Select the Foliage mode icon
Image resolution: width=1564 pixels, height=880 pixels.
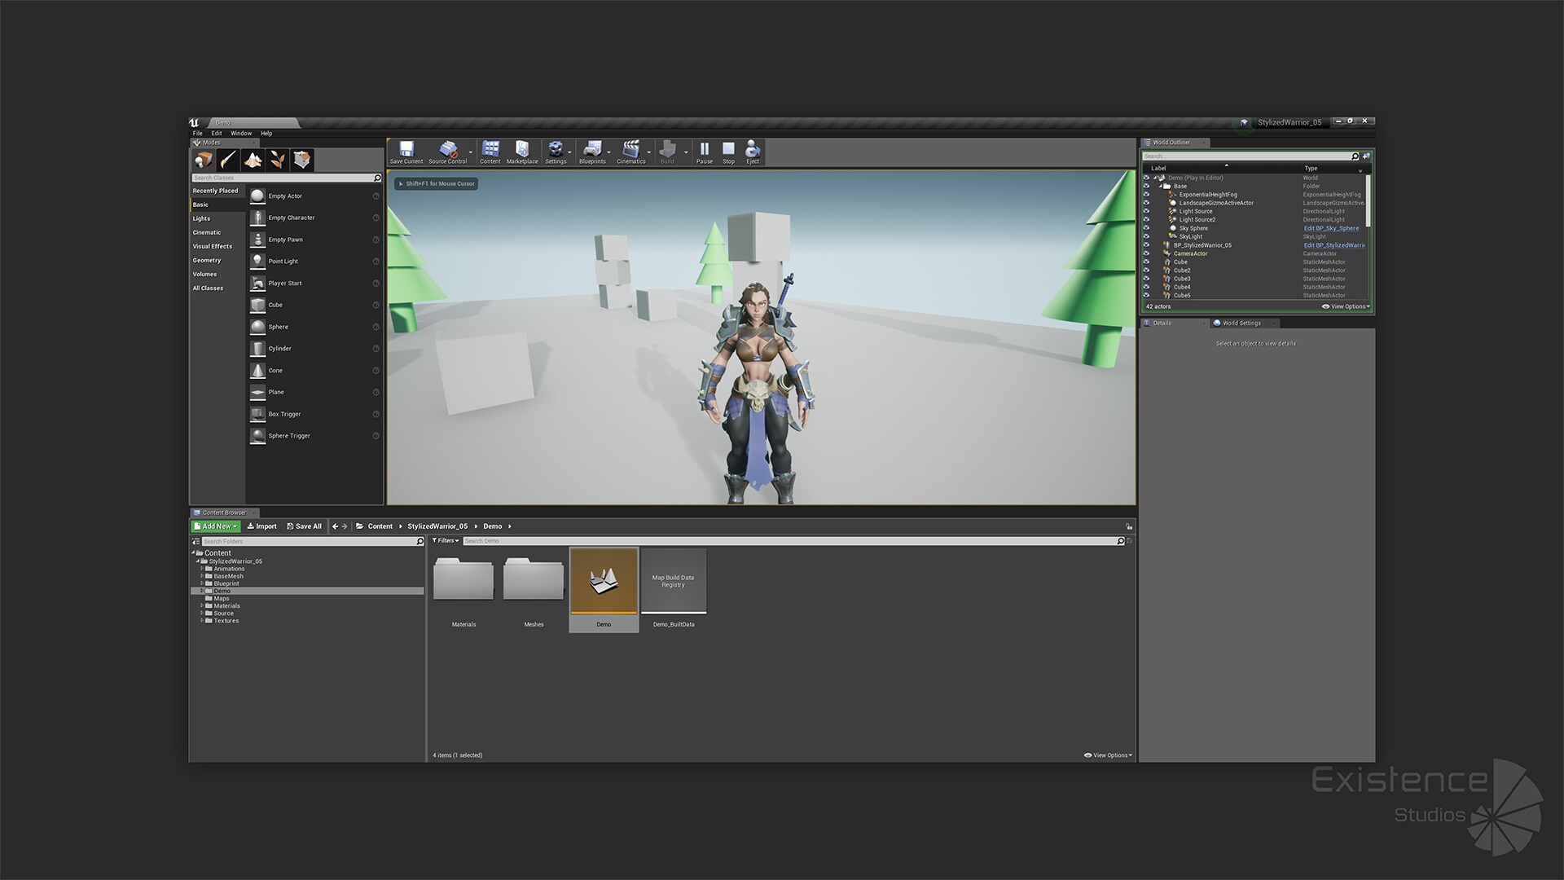tap(278, 160)
